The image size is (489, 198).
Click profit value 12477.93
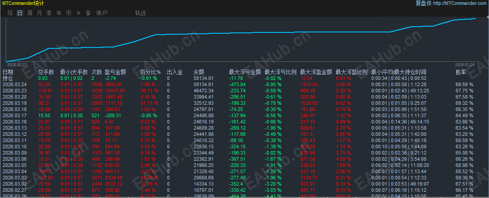tap(115, 91)
